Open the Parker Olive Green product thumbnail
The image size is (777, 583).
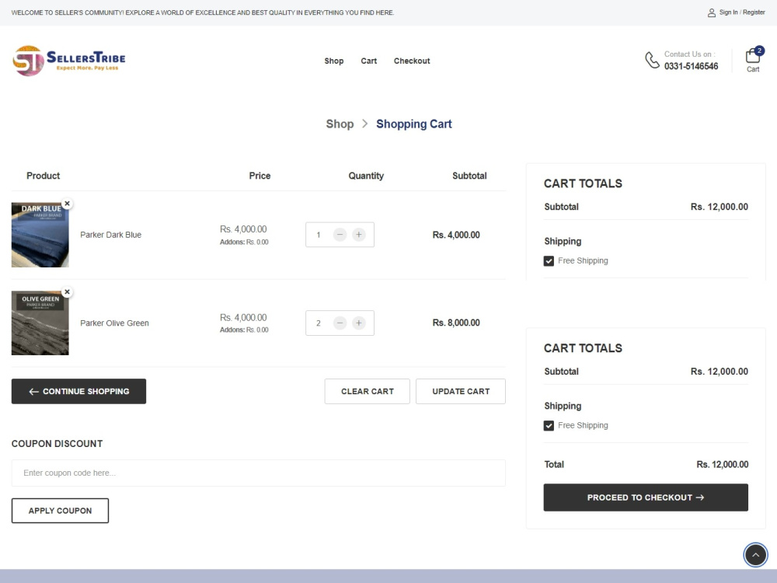[x=40, y=323]
